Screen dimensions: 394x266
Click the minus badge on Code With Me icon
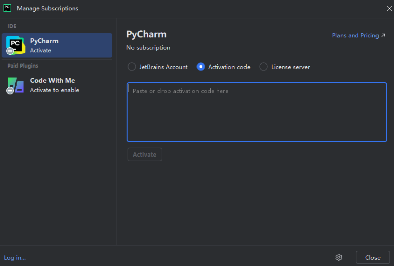click(10, 91)
